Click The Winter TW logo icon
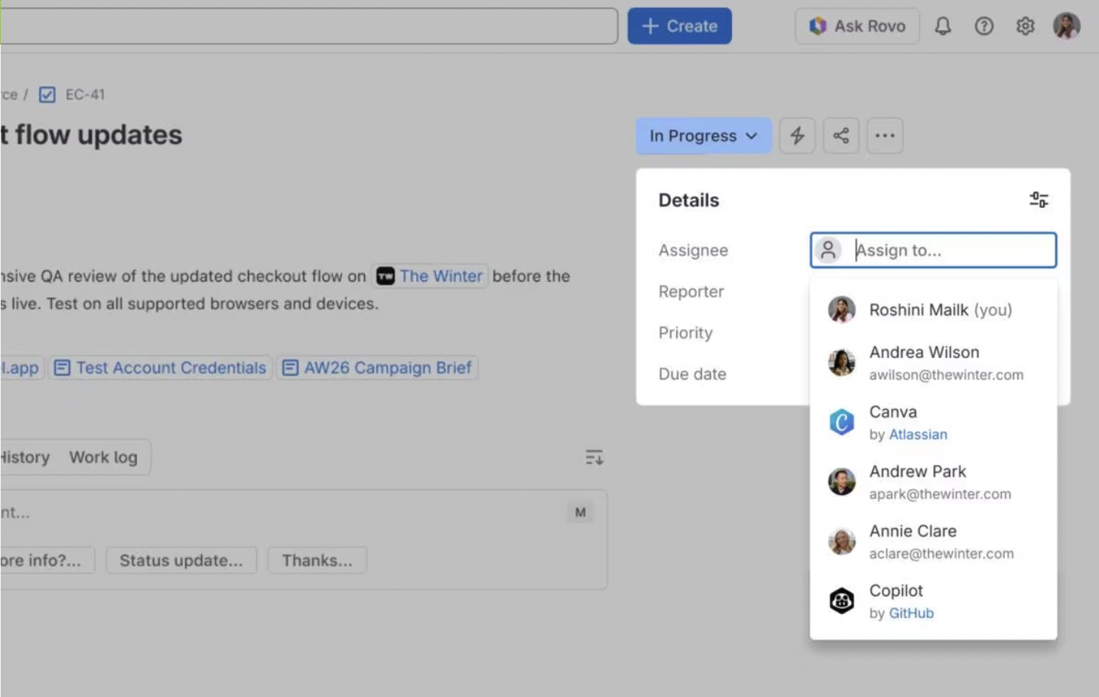 (x=386, y=277)
